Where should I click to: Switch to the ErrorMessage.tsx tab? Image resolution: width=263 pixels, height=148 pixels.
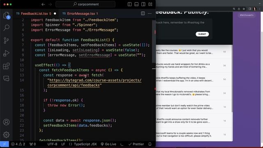81,14
